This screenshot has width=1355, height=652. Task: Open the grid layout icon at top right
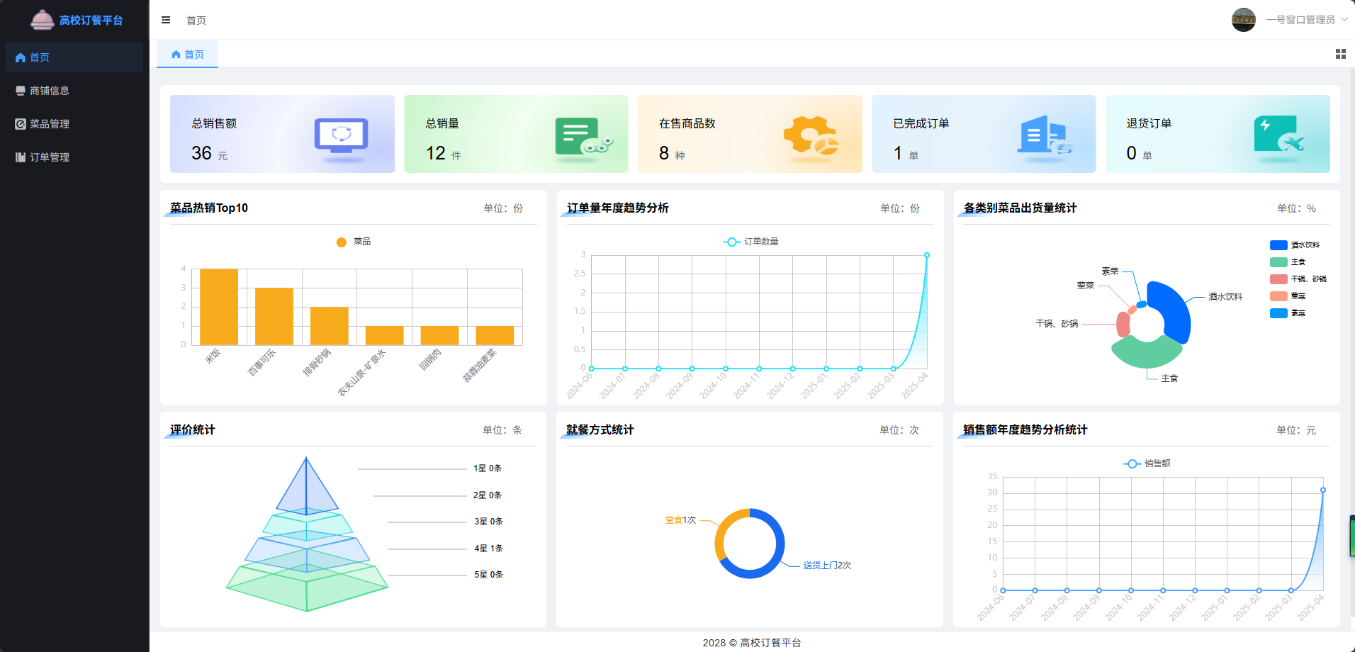1339,54
